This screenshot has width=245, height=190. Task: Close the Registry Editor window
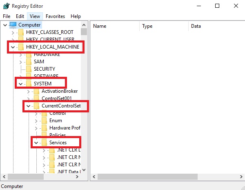[x=236, y=6]
